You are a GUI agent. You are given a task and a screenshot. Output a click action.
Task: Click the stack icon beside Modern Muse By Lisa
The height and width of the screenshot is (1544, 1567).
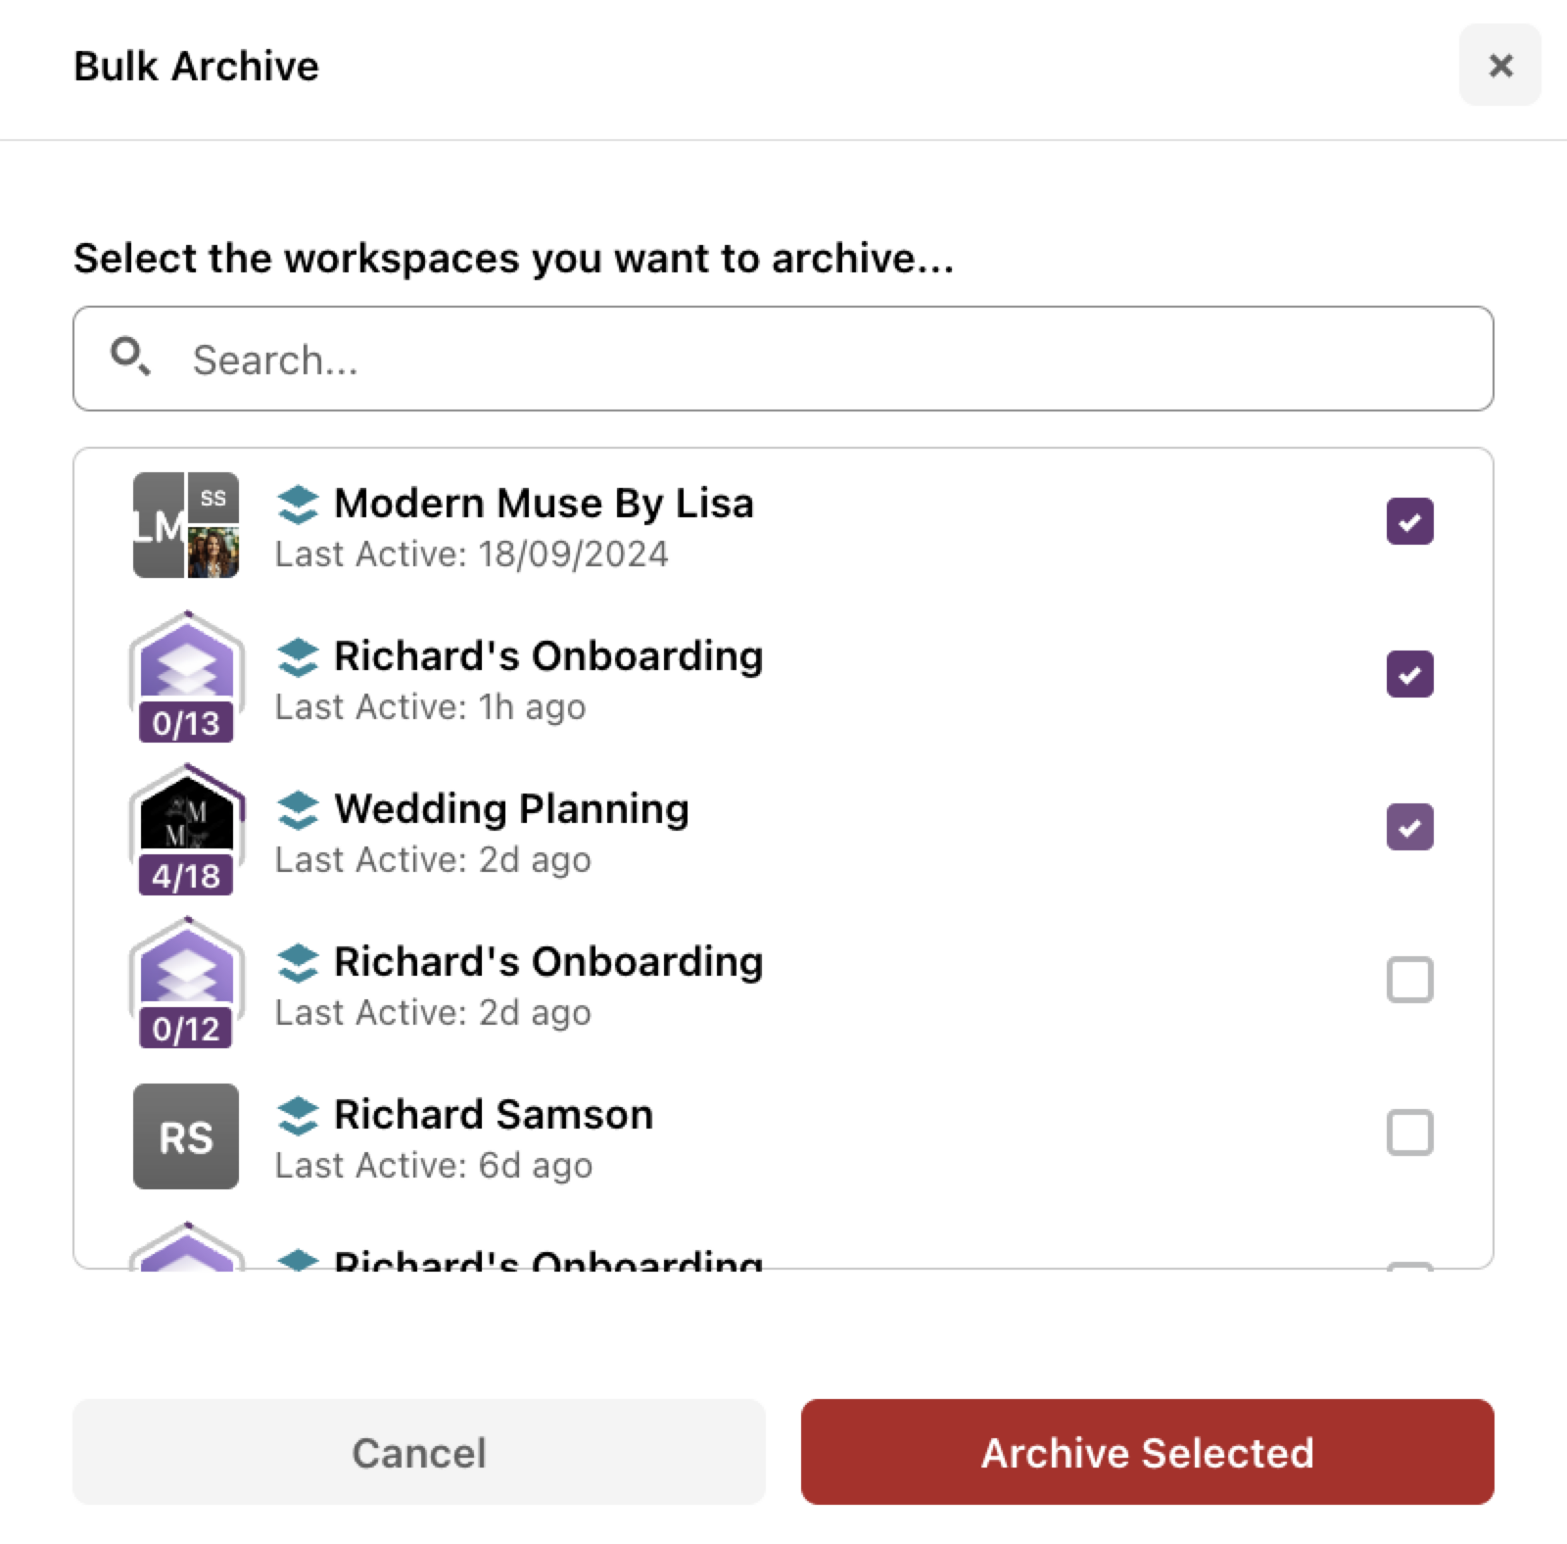tap(298, 505)
